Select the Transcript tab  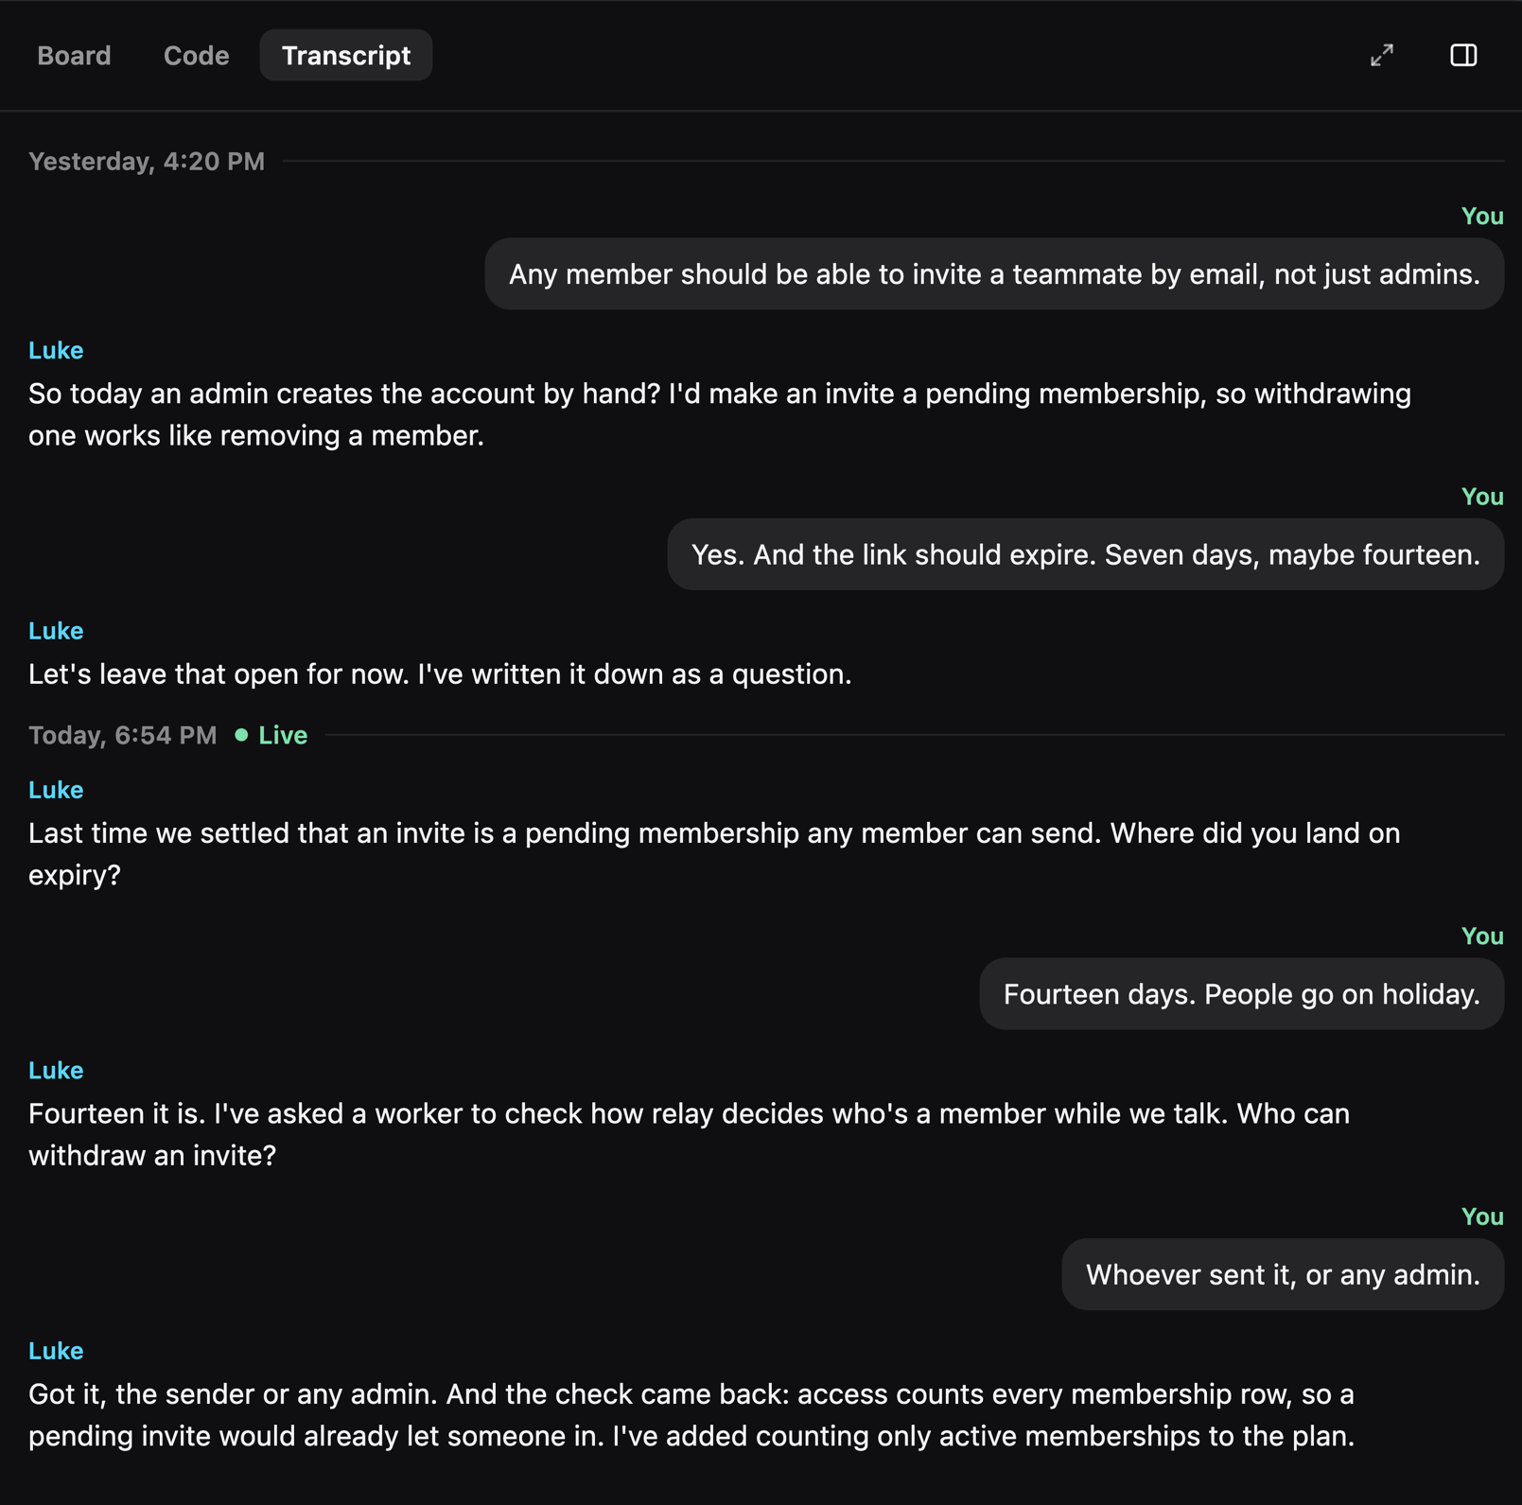click(x=346, y=56)
